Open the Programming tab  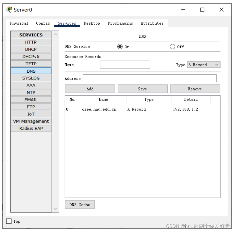point(120,23)
